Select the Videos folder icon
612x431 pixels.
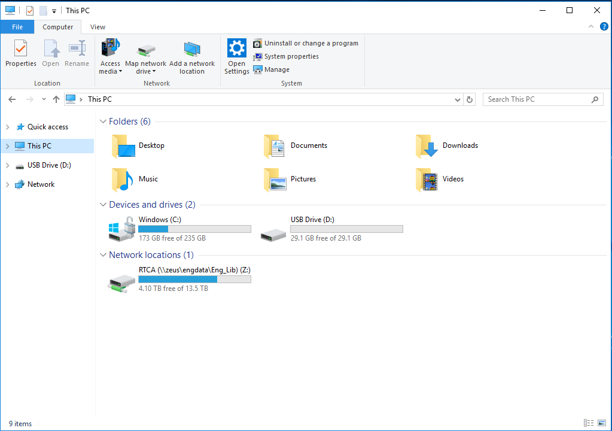tap(427, 180)
